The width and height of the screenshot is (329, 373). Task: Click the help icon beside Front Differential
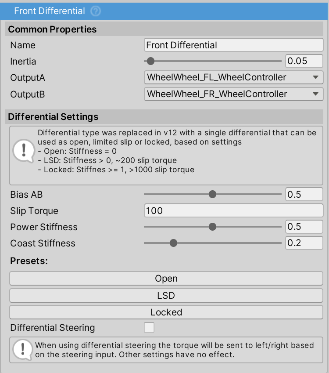[x=96, y=11]
